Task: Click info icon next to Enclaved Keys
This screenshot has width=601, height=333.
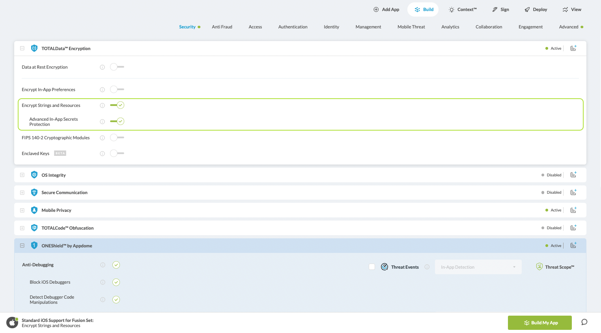Action: [102, 153]
